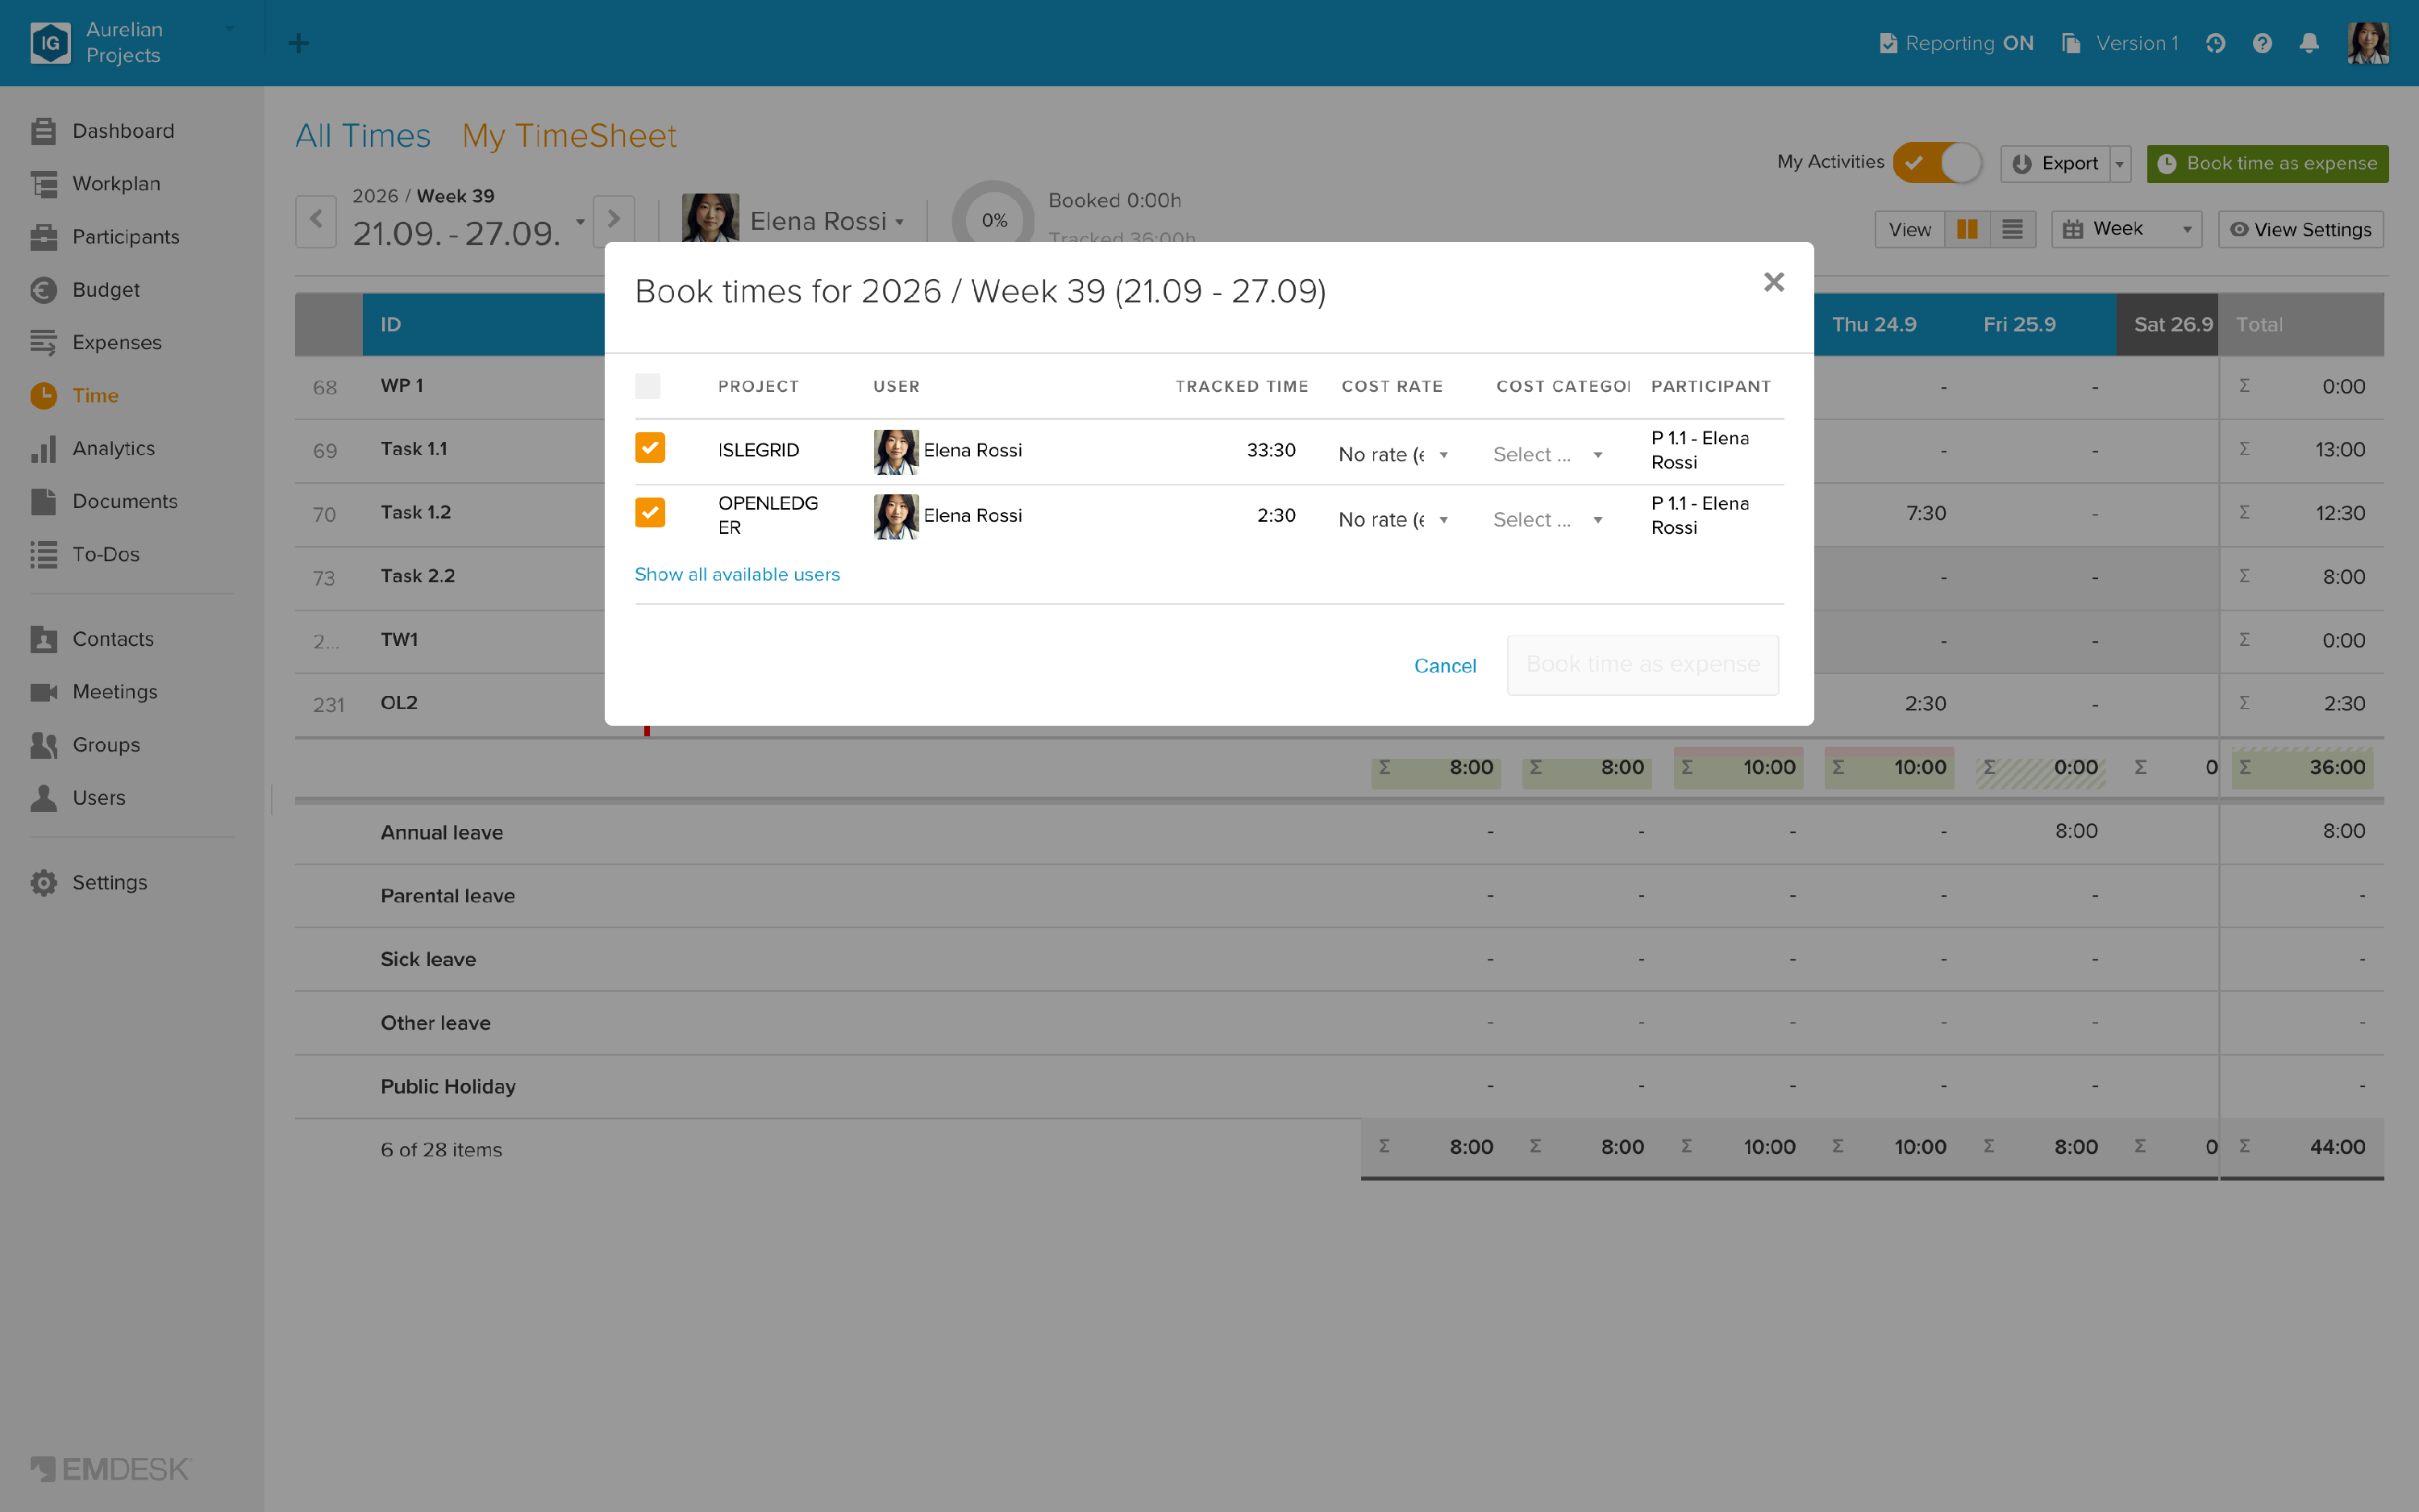This screenshot has width=2419, height=1512.
Task: Open the notifications bell
Action: pyautogui.click(x=2309, y=43)
